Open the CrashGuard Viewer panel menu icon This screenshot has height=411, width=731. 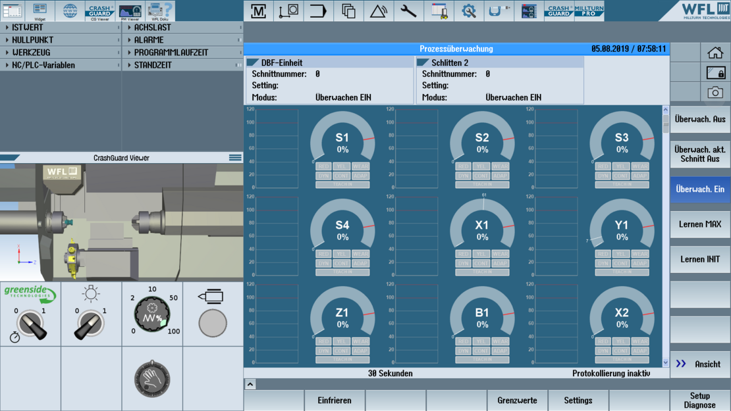pyautogui.click(x=235, y=158)
